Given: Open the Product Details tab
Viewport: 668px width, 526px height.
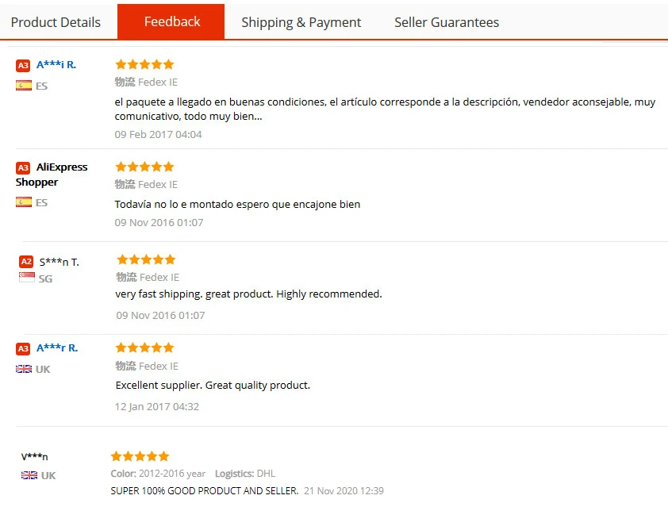Looking at the screenshot, I should pos(56,22).
